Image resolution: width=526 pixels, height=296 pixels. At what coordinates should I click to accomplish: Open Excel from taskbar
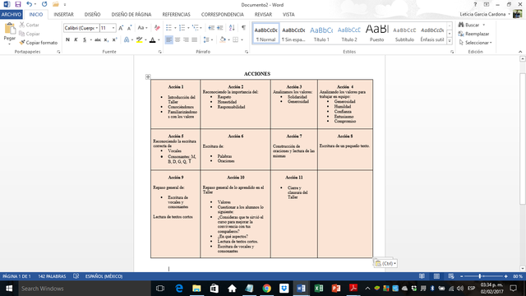(319, 289)
